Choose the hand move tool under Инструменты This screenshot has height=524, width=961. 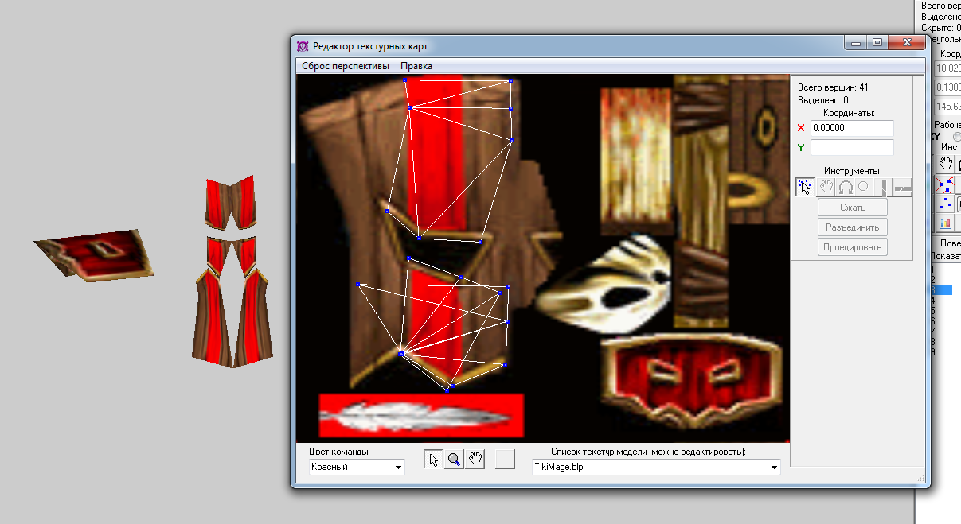tap(826, 187)
